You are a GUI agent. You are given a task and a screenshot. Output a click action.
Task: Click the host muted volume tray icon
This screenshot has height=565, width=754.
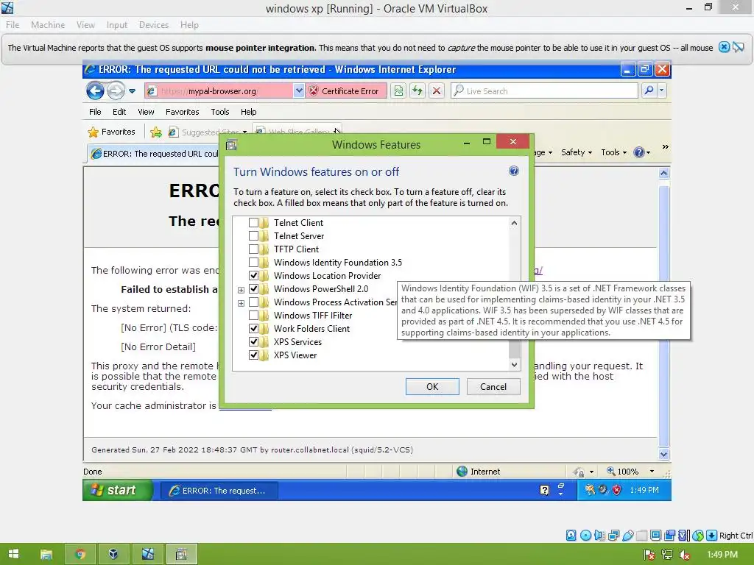pos(685,555)
